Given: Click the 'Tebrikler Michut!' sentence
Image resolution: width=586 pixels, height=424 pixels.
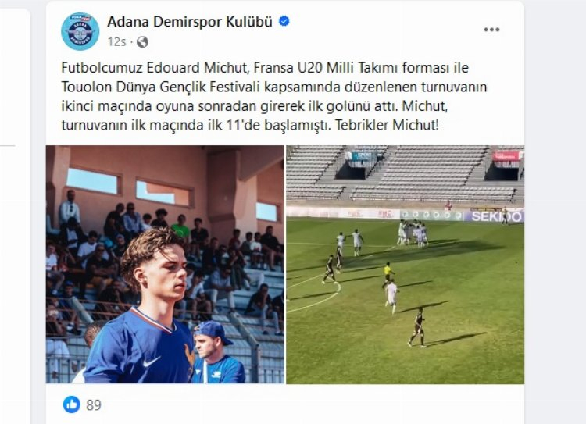Looking at the screenshot, I should click(387, 125).
